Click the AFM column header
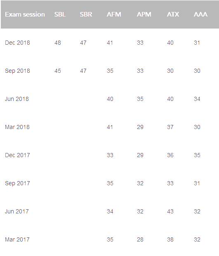Viewport: 219px width, 256px height. tap(114, 14)
